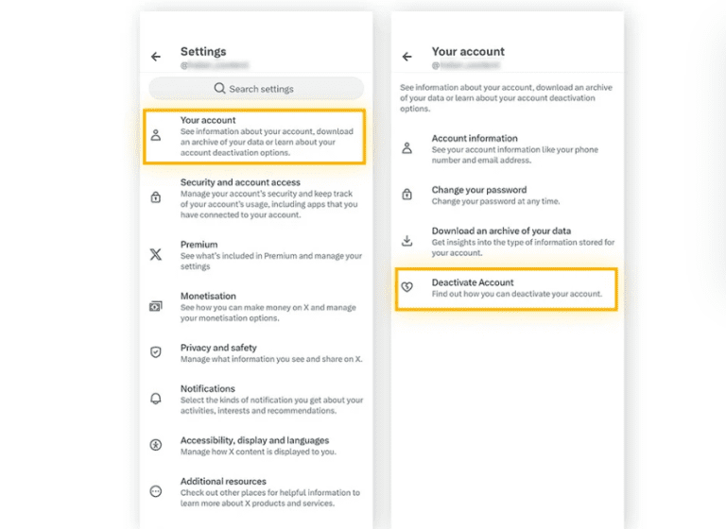Select Change your password

(x=510, y=195)
